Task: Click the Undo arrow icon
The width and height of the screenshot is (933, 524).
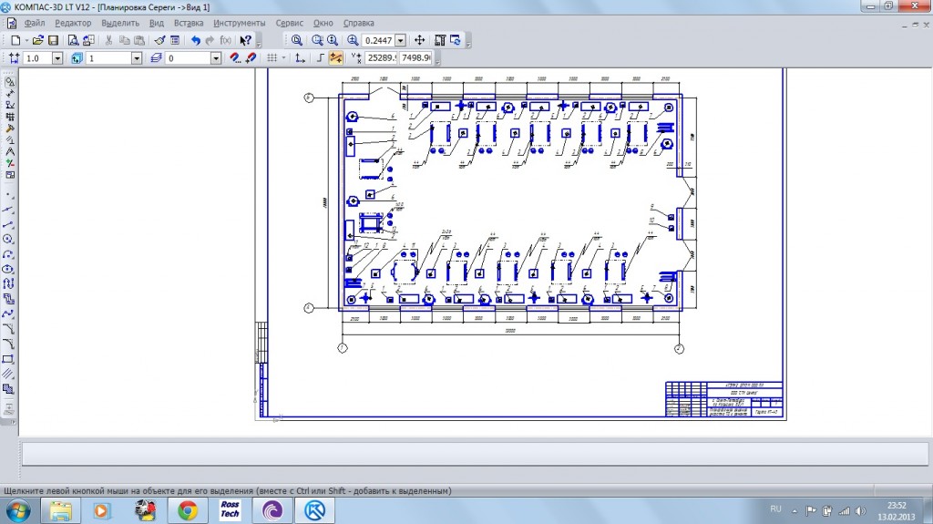Action: (195, 40)
